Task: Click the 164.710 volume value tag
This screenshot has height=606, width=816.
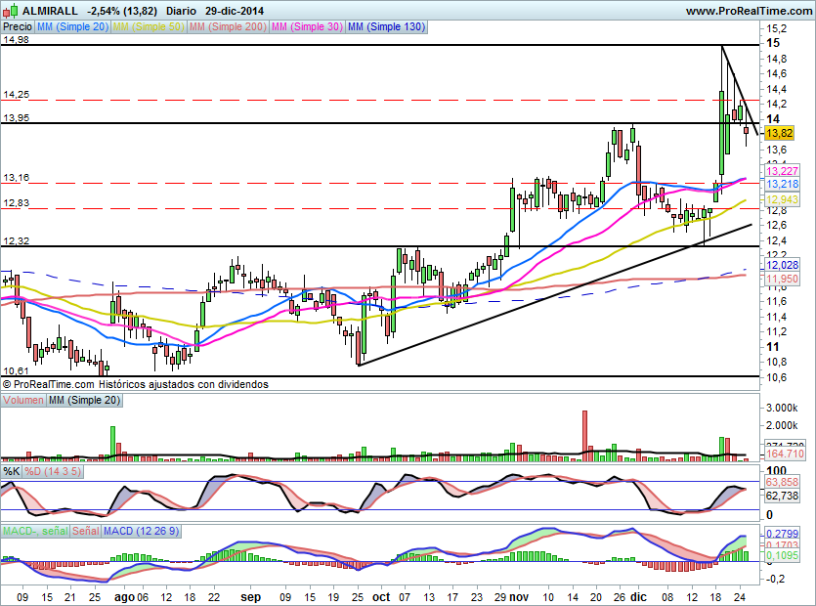Action: tap(783, 454)
